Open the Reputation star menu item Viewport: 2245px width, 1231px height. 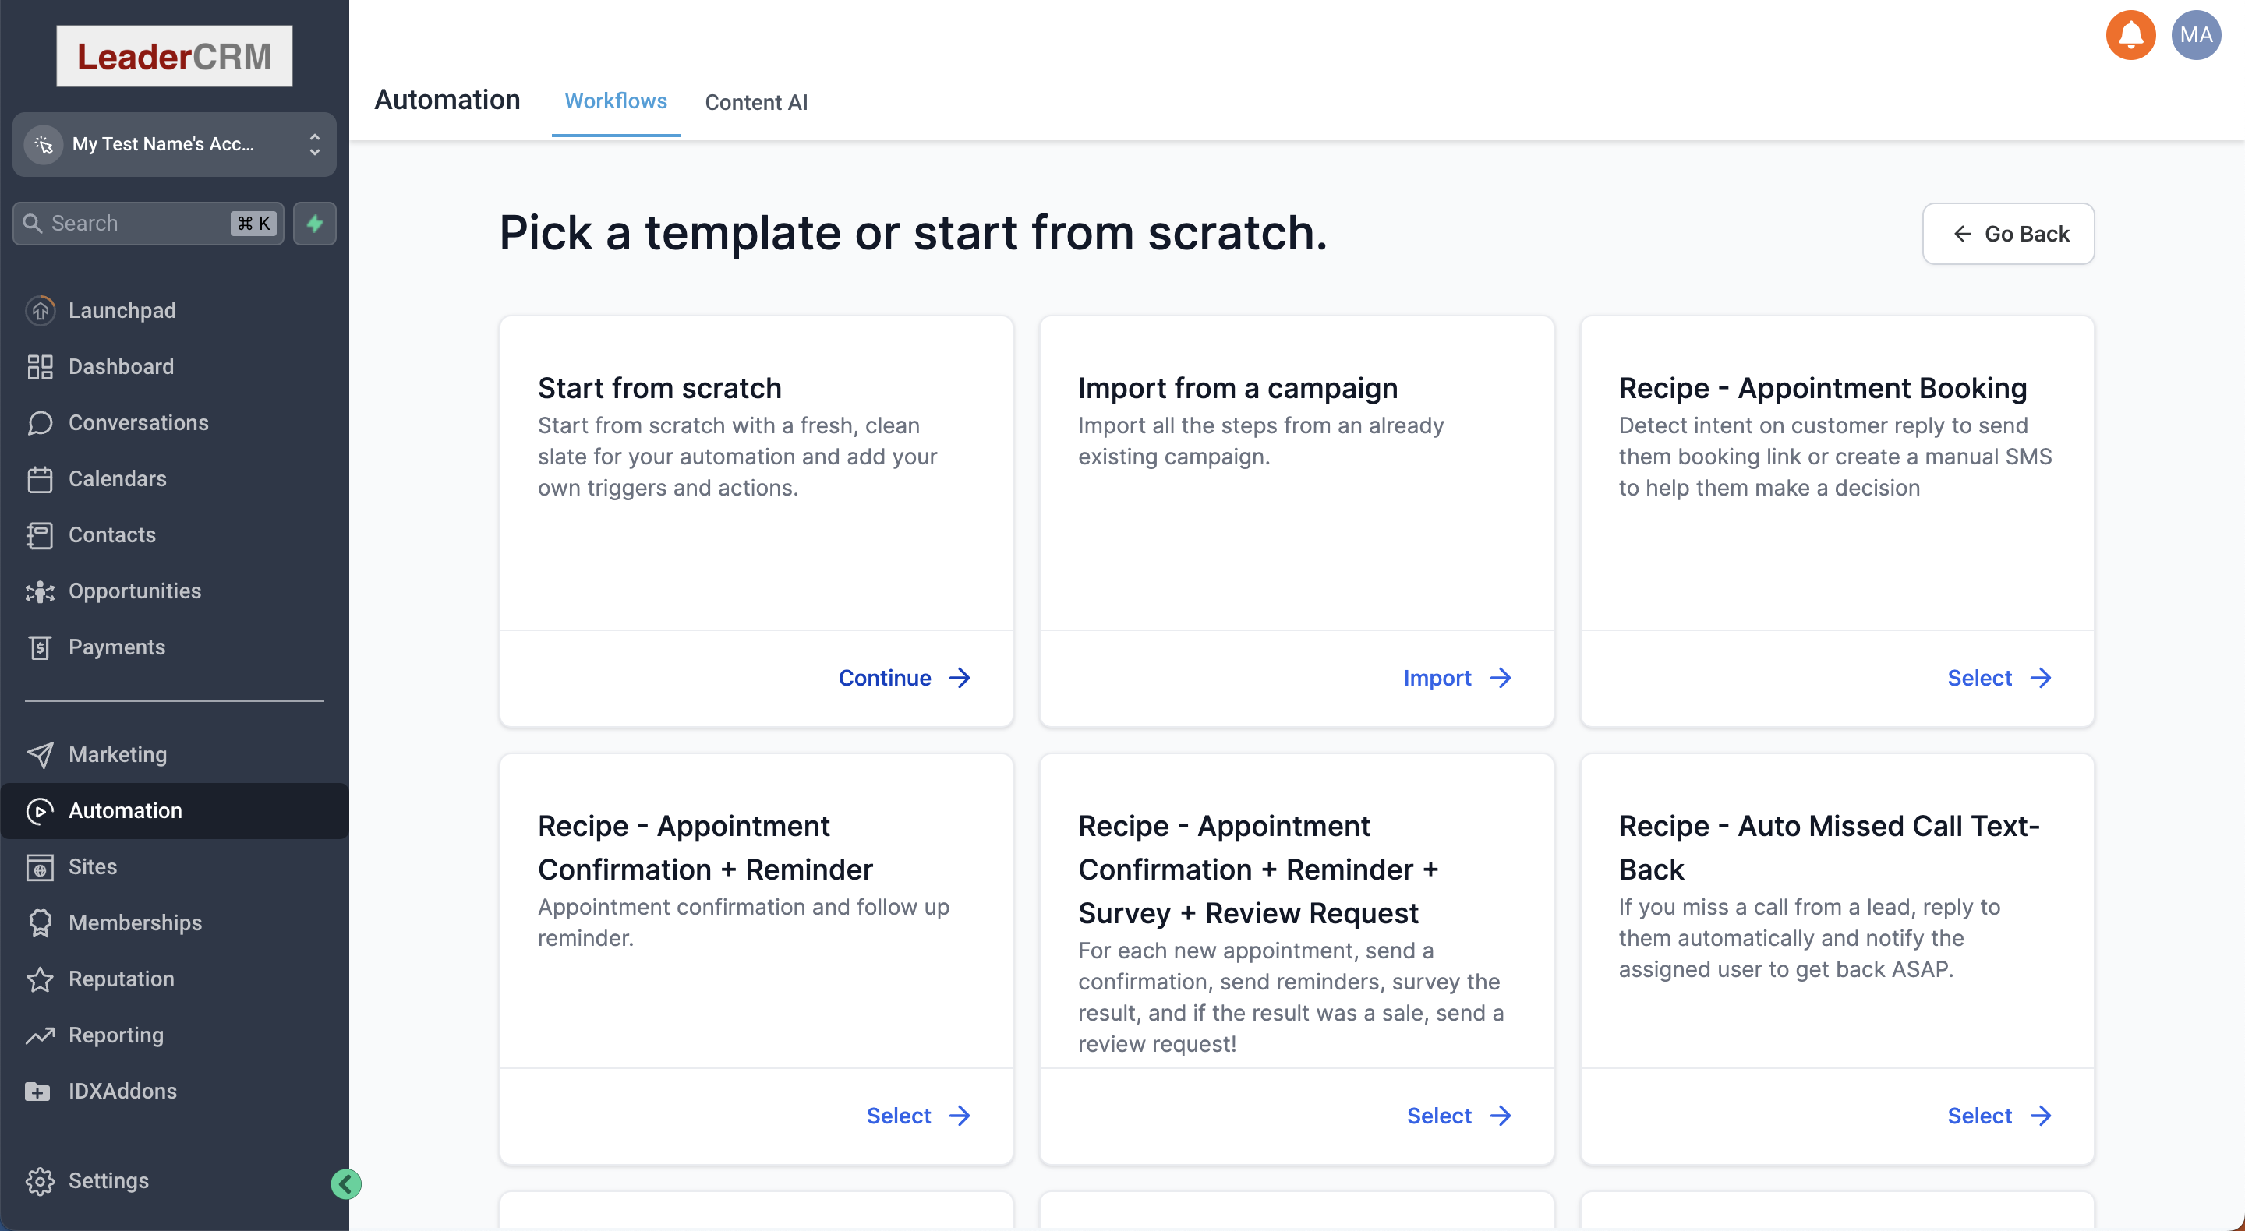(x=121, y=979)
